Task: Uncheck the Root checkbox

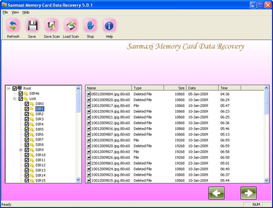Action: point(15,88)
